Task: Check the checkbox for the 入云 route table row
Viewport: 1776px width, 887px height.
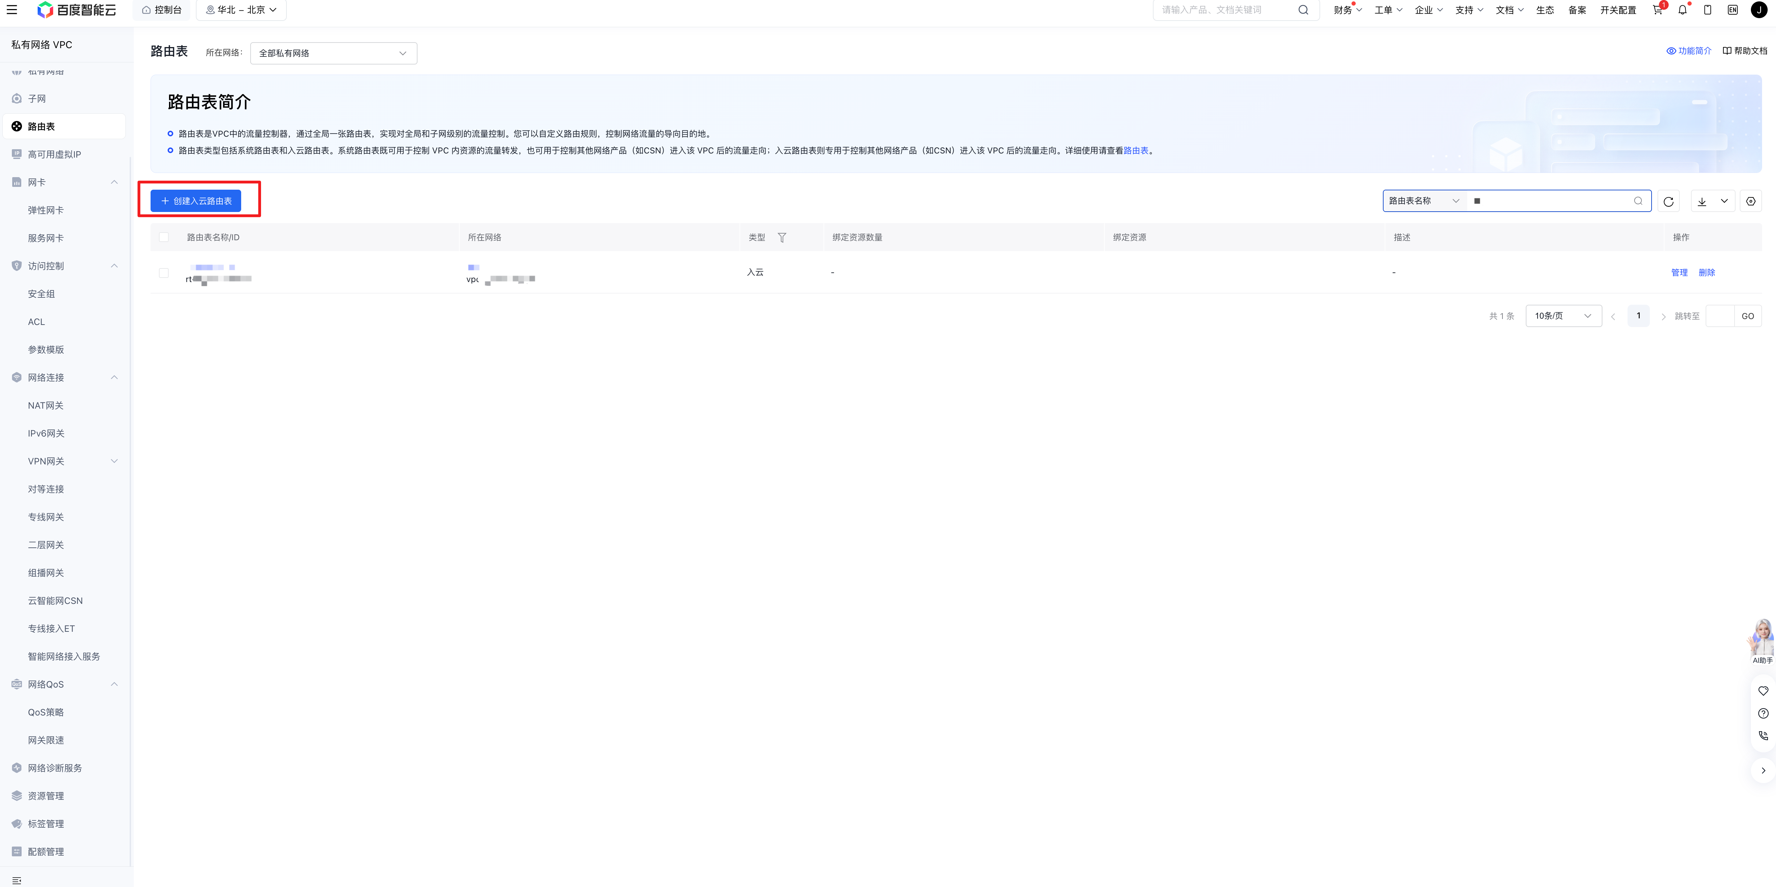Action: pyautogui.click(x=163, y=273)
